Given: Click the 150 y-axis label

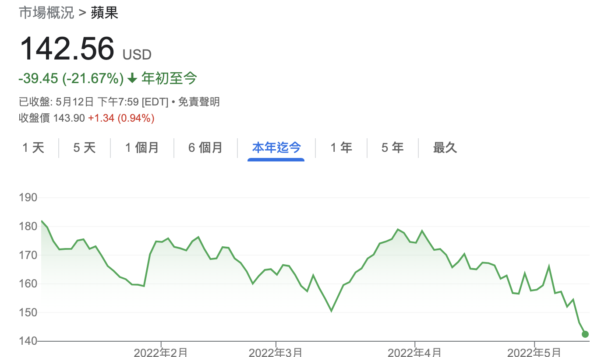Looking at the screenshot, I should point(28,312).
